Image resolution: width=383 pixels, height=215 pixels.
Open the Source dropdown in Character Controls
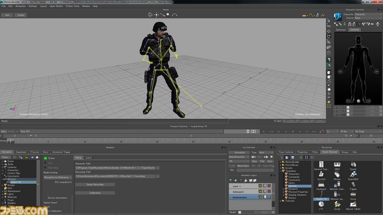(368, 18)
